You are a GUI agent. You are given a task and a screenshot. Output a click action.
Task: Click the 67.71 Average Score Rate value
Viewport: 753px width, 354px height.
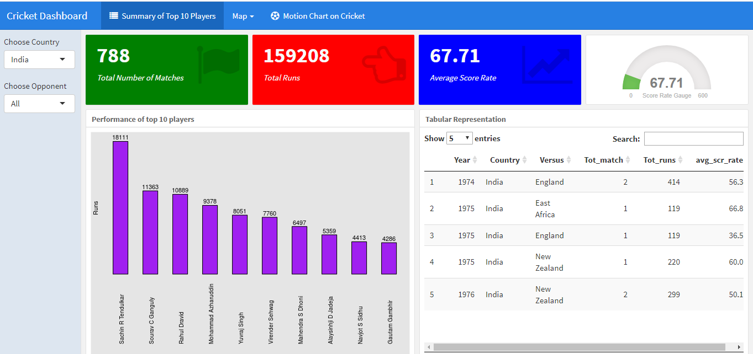tap(455, 56)
